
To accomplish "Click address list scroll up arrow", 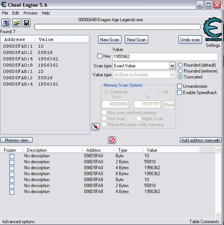I will click(218, 150).
